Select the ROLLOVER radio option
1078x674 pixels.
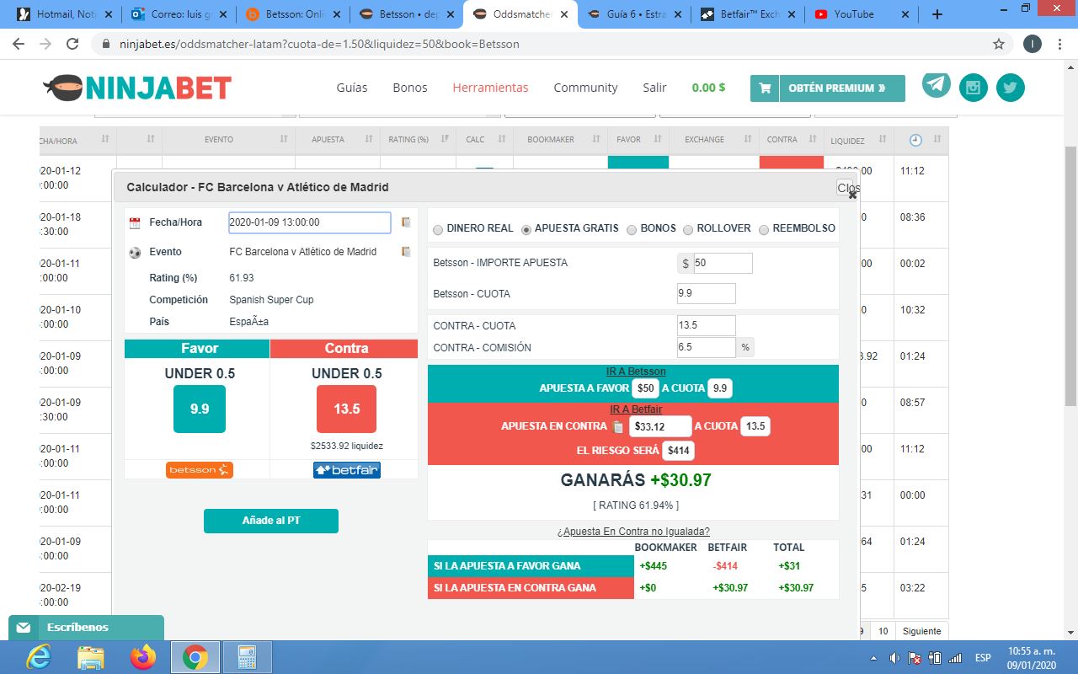(x=688, y=229)
